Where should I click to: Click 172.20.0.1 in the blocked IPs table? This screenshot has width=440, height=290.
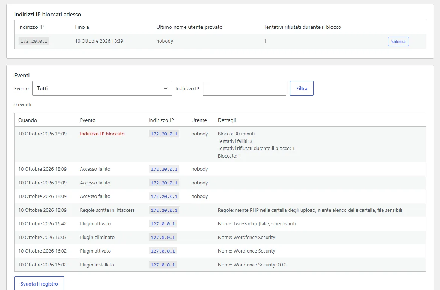point(34,41)
